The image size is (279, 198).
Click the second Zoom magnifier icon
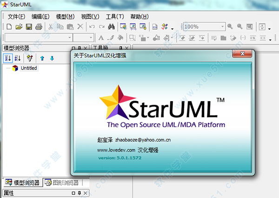(240, 26)
